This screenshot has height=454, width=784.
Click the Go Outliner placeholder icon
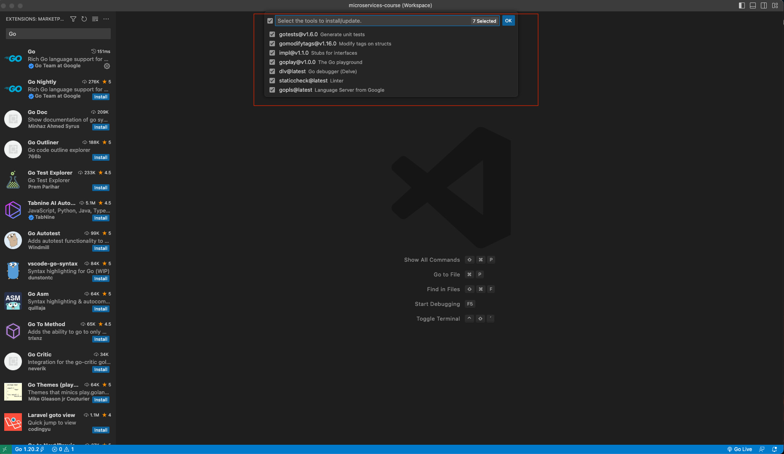click(x=13, y=149)
